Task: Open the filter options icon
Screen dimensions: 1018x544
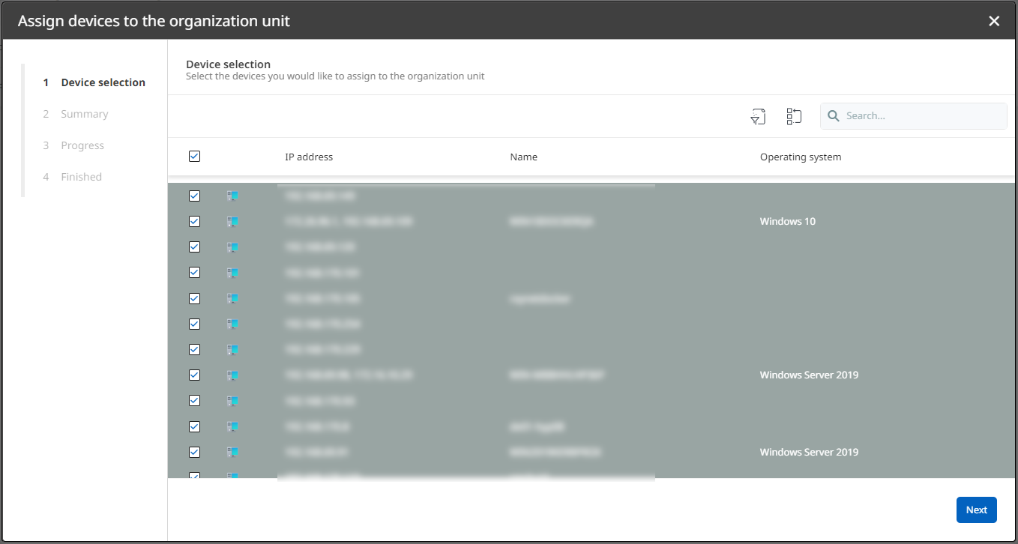Action: pos(758,116)
